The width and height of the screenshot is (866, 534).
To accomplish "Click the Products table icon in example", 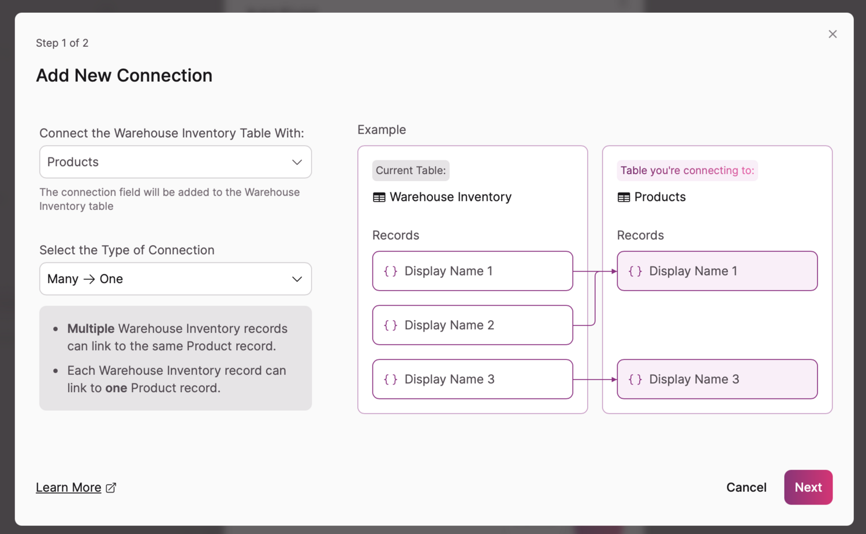I will click(624, 197).
